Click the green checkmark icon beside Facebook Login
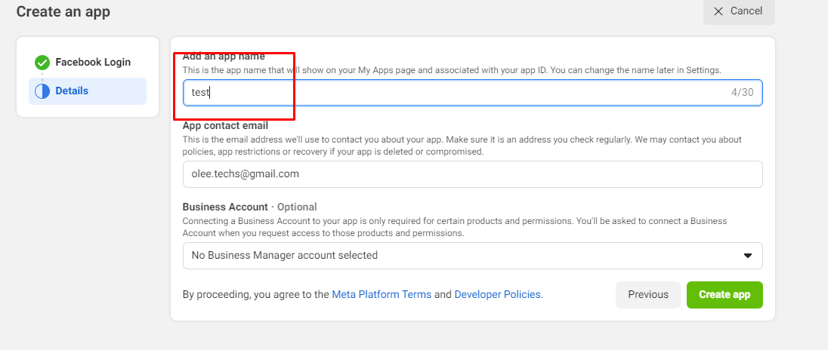The width and height of the screenshot is (828, 350). [x=42, y=63]
